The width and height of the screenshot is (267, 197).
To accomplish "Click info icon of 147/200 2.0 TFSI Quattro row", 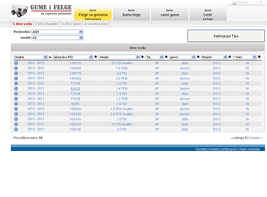I will pyautogui.click(x=16, y=114).
